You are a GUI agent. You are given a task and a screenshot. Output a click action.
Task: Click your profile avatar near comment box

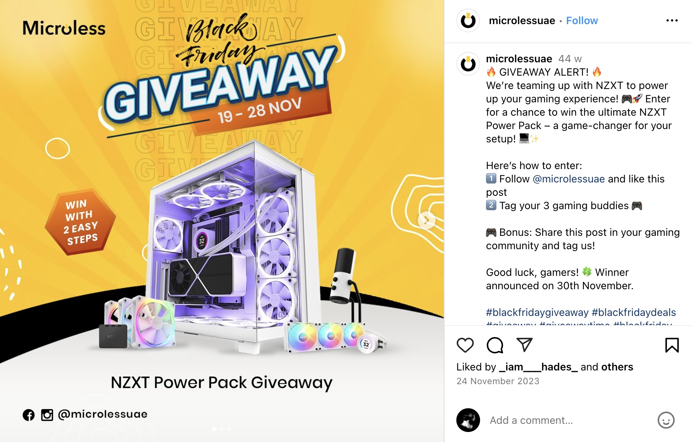[x=468, y=420]
